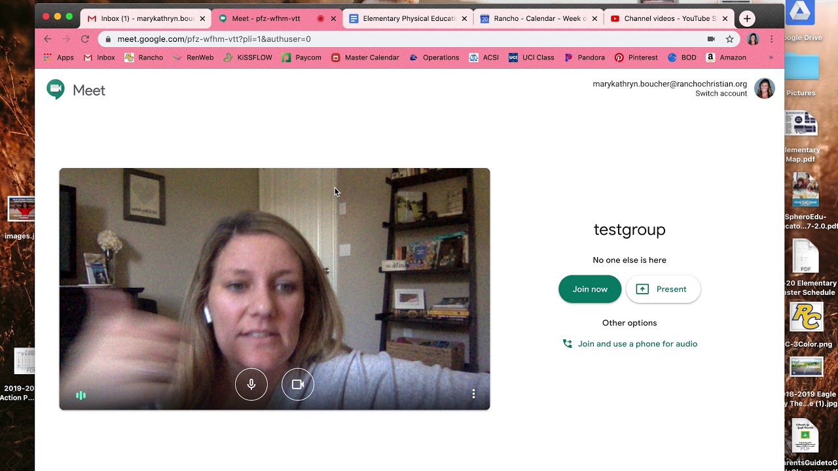Image resolution: width=838 pixels, height=471 pixels.
Task: Open the Paycom bookmark
Action: (301, 58)
